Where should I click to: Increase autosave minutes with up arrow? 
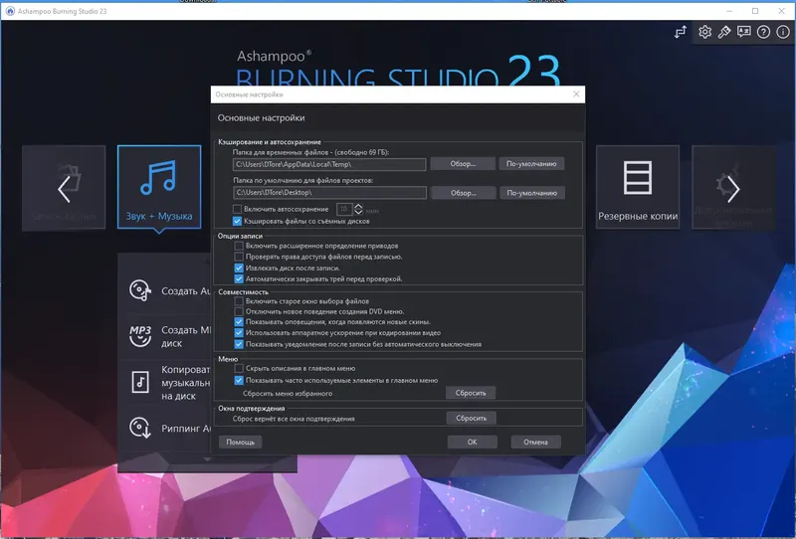pyautogui.click(x=358, y=206)
